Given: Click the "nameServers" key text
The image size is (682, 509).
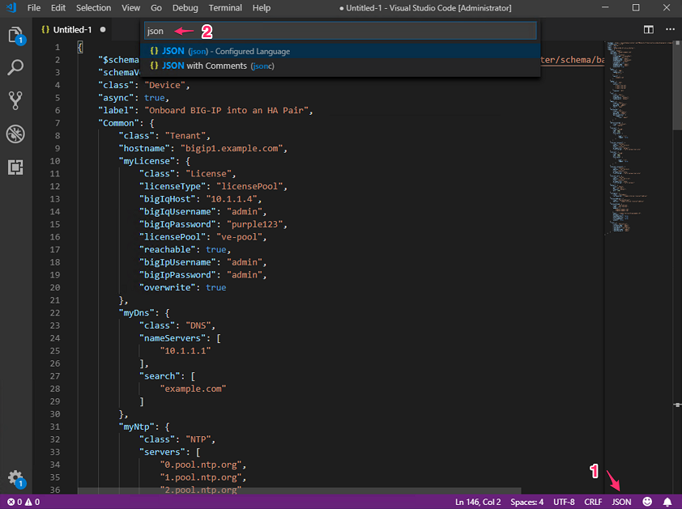Looking at the screenshot, I should click(173, 338).
